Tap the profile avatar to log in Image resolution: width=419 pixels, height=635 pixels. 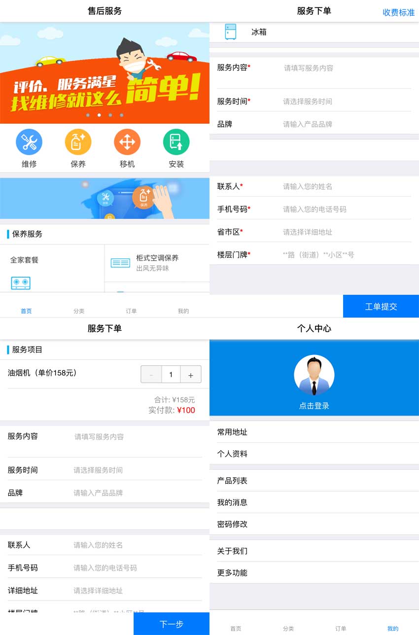coord(314,376)
